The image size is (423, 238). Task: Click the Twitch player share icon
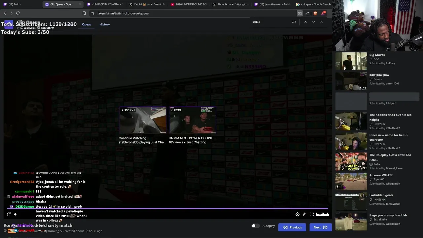pos(305,214)
